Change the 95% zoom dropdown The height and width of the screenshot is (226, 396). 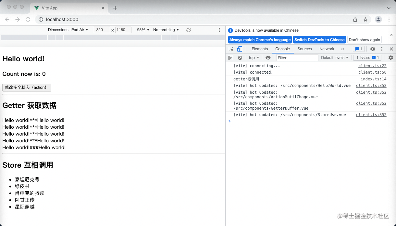(x=143, y=30)
